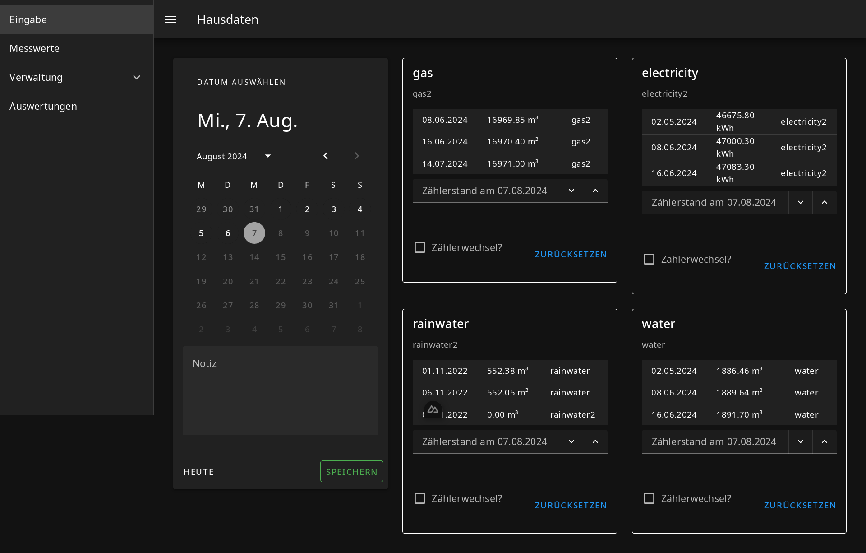
Task: Click gas reading row 08.06.2024
Action: coord(510,120)
